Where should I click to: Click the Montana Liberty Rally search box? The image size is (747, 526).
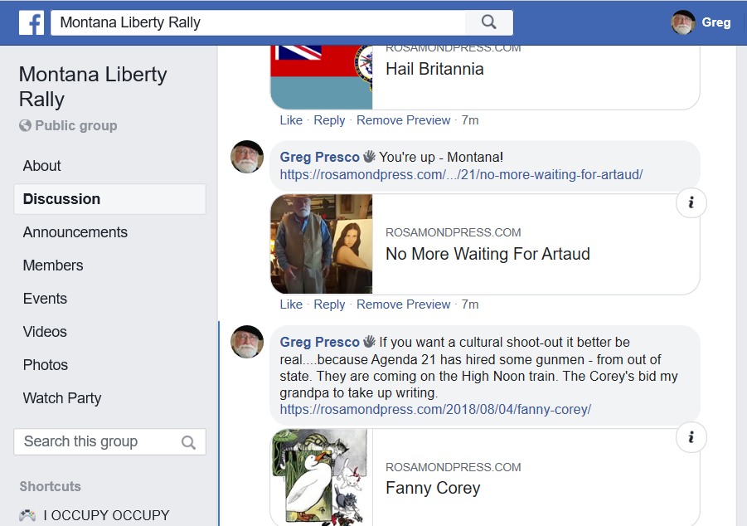pos(258,22)
